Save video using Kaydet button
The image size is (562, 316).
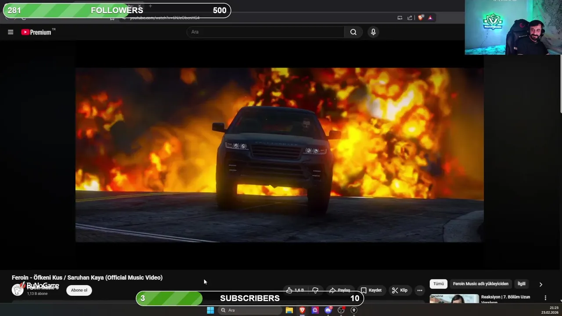(371, 290)
